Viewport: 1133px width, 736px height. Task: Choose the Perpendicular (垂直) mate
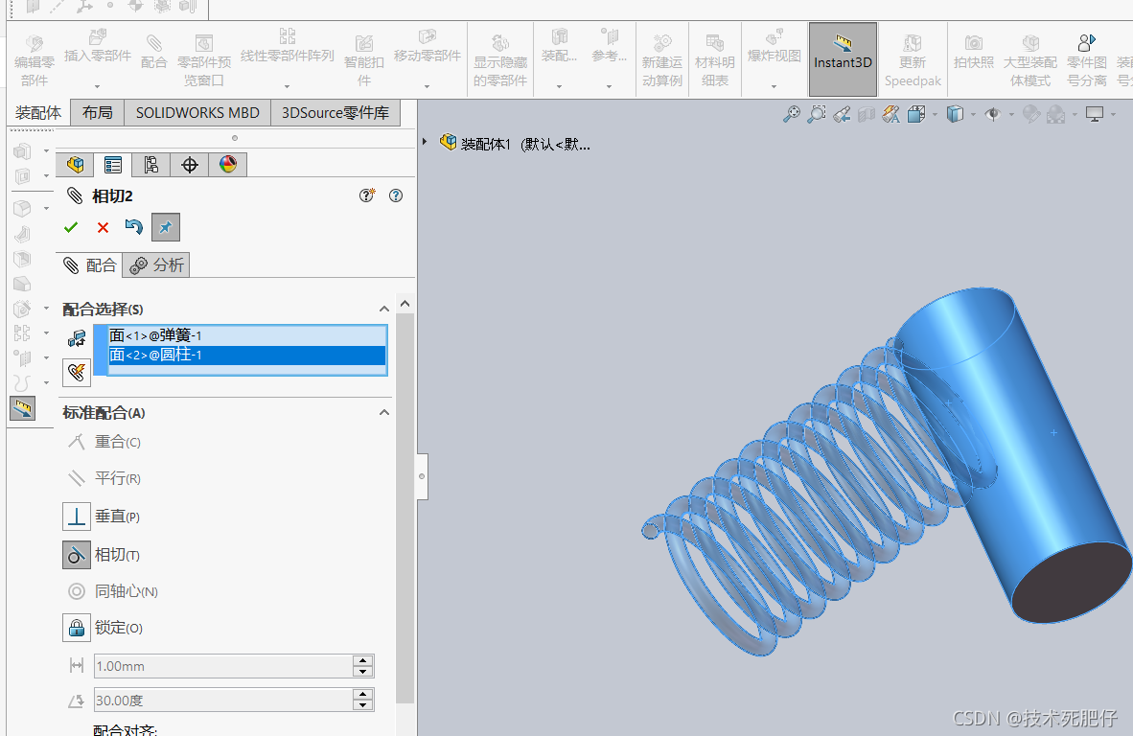pyautogui.click(x=76, y=517)
